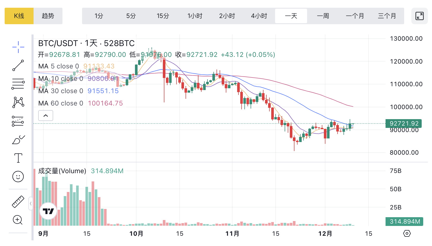
Task: Open the forecast projection tool
Action: 18,121
